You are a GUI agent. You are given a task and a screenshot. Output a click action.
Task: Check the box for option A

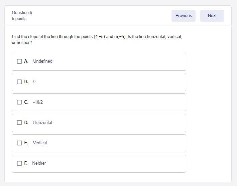pyautogui.click(x=19, y=61)
